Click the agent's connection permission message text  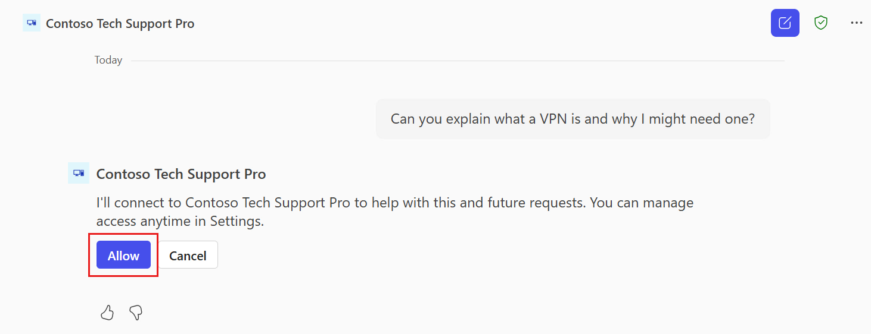(x=395, y=212)
